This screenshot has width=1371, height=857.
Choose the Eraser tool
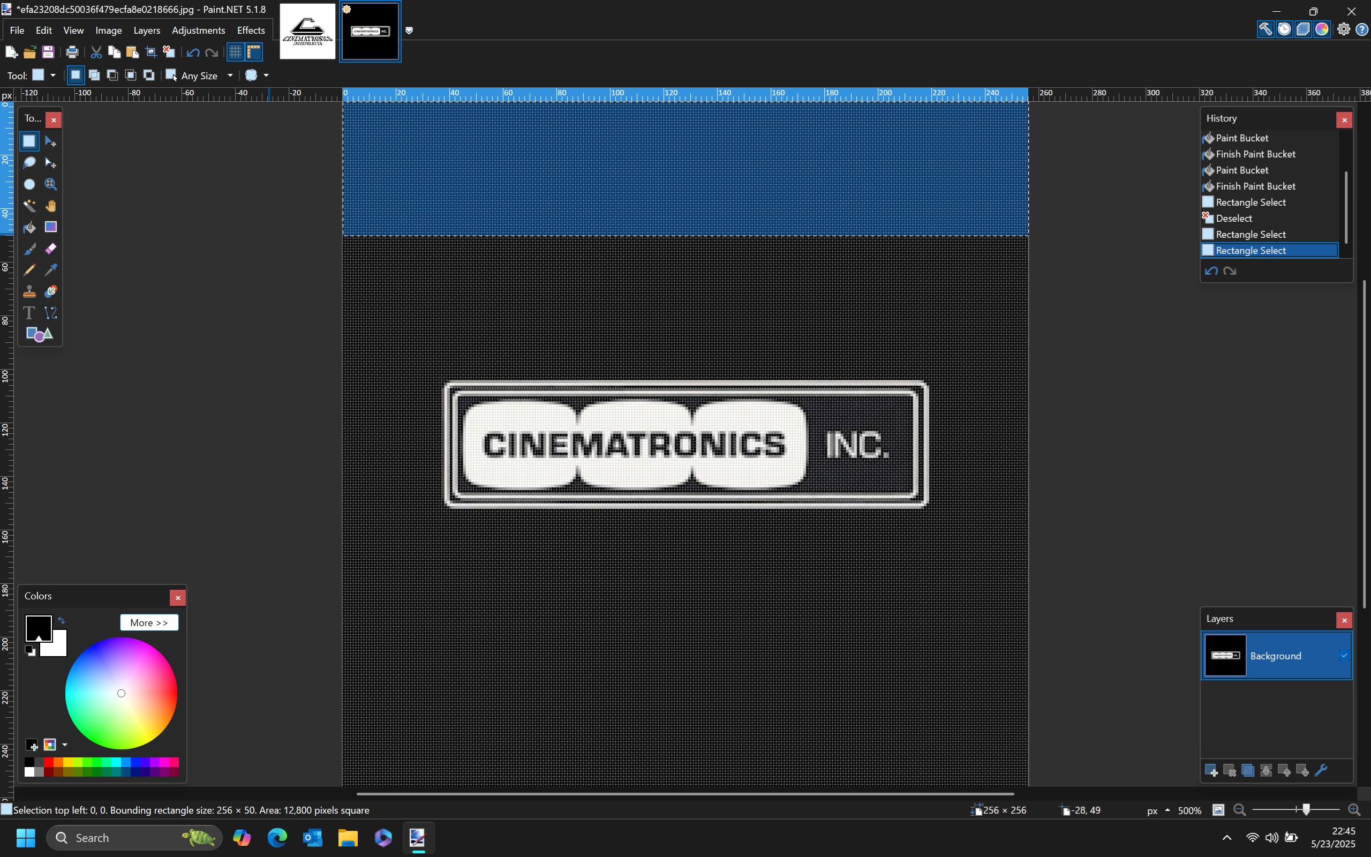(x=50, y=249)
